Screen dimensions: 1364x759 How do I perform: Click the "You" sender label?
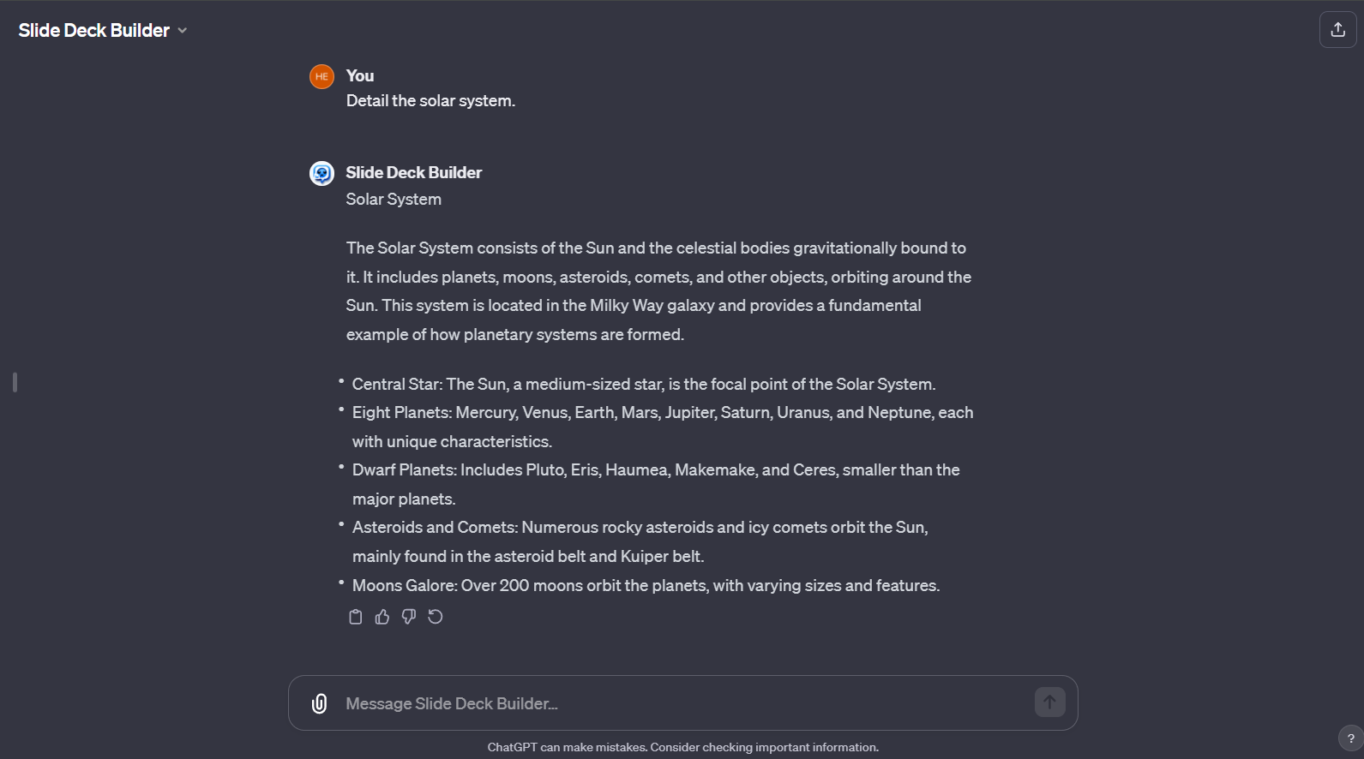pos(360,75)
